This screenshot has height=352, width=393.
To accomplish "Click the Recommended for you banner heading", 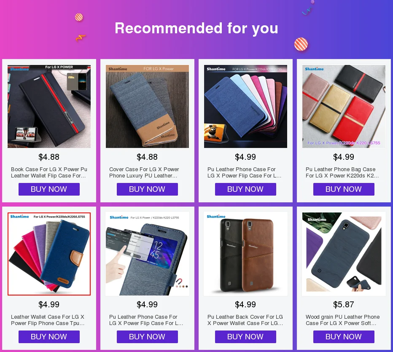I will (196, 28).
